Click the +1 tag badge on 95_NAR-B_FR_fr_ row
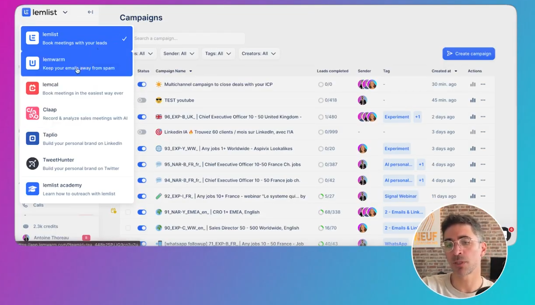 pyautogui.click(x=421, y=164)
